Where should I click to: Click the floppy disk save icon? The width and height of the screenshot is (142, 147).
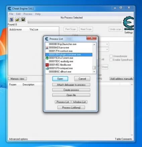23,20
